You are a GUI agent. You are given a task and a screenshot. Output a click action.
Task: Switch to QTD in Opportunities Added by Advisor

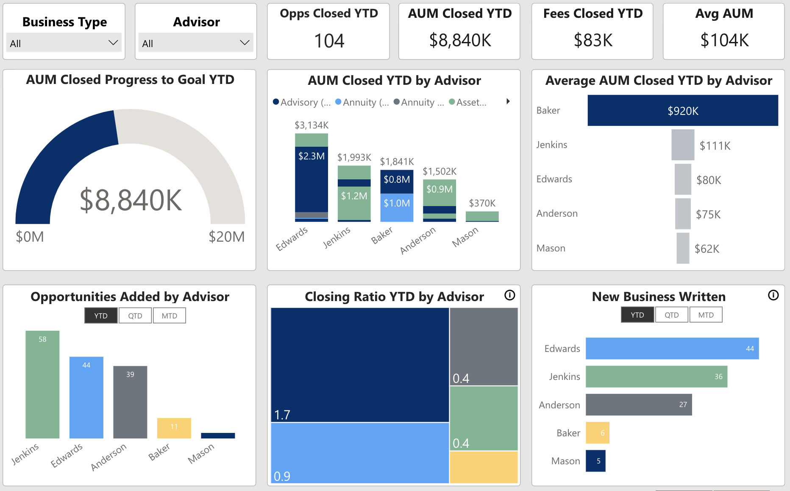pyautogui.click(x=135, y=315)
